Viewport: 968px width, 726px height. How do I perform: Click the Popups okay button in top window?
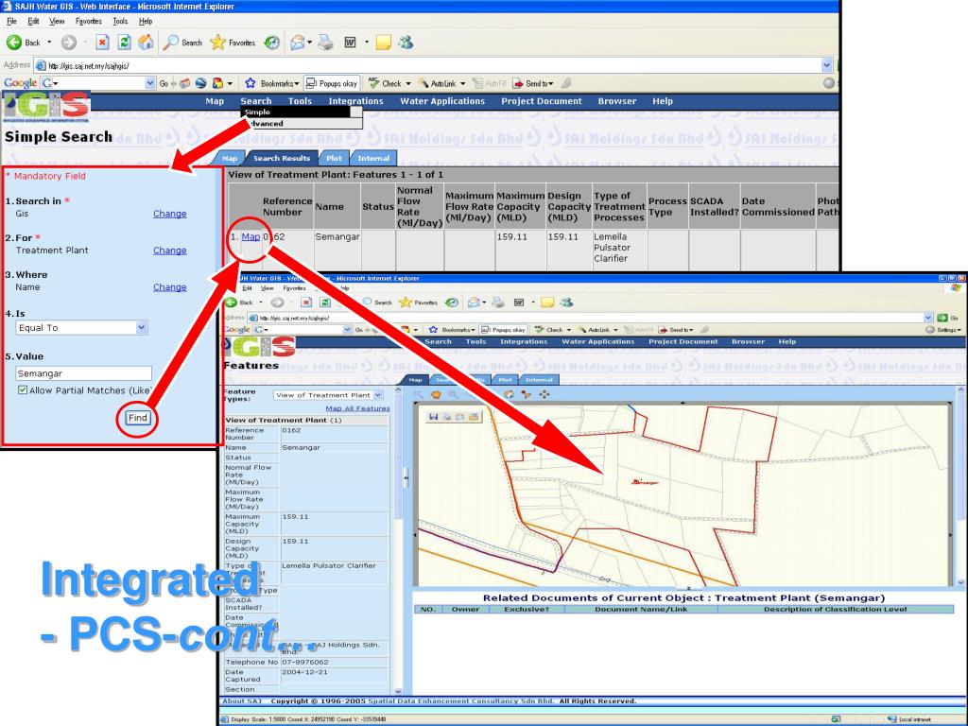332,83
